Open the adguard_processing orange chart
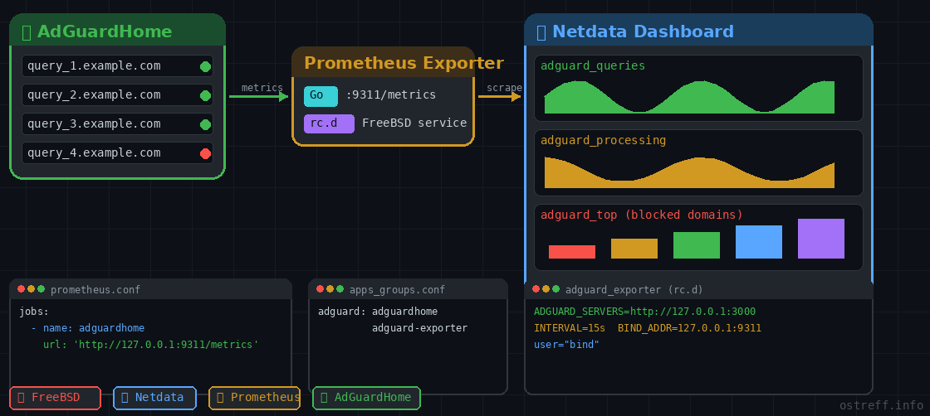The height and width of the screenshot is (416, 930). pos(689,173)
